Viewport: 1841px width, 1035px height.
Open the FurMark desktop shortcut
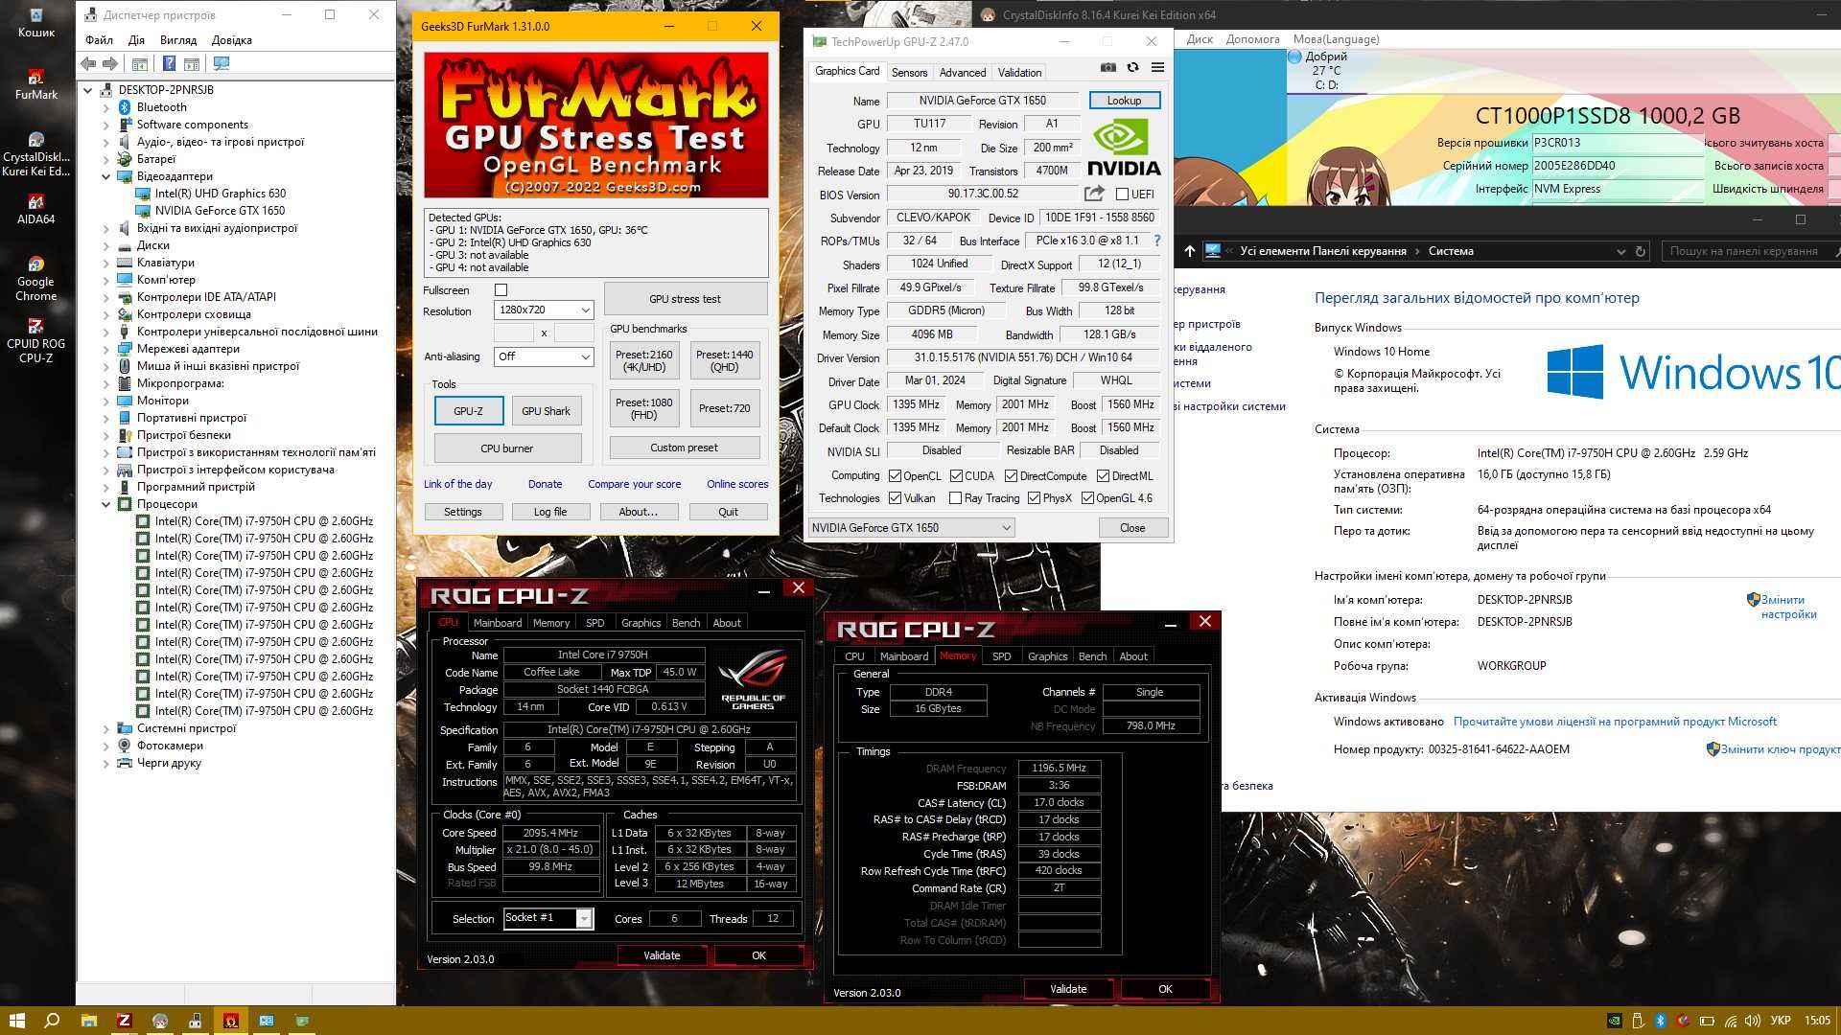(x=35, y=83)
